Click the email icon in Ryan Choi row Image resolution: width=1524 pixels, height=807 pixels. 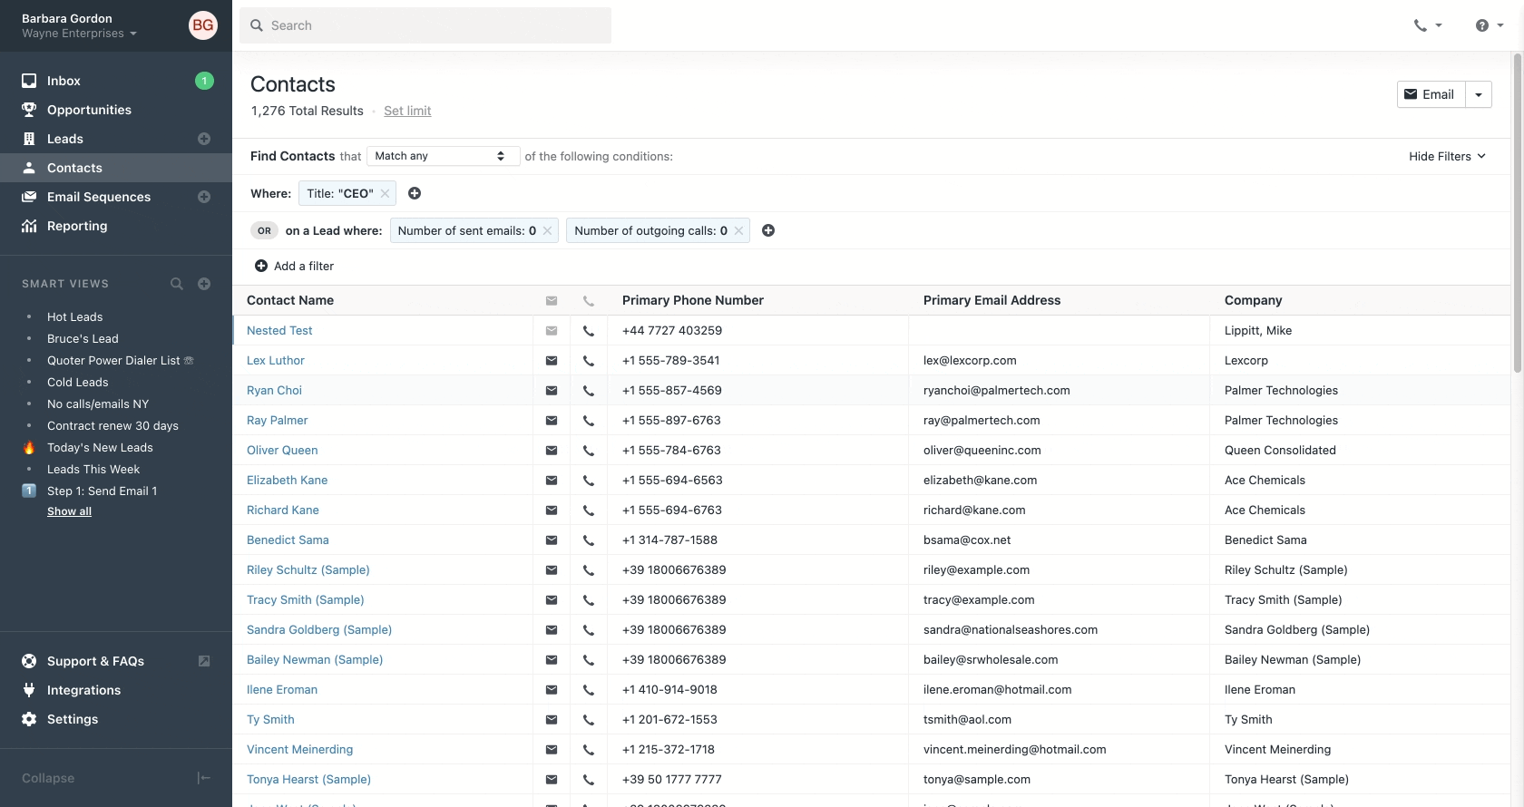(552, 391)
